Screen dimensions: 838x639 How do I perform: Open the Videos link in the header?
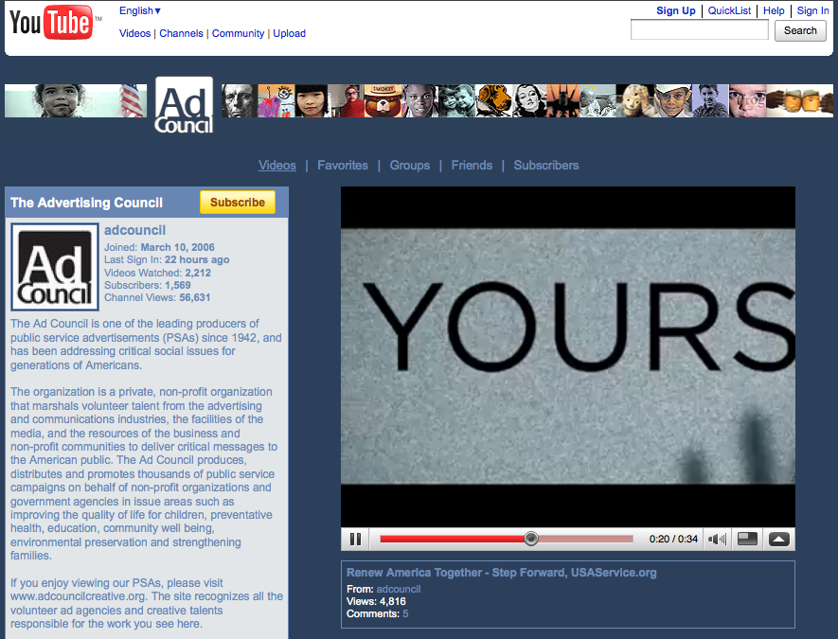pyautogui.click(x=134, y=33)
